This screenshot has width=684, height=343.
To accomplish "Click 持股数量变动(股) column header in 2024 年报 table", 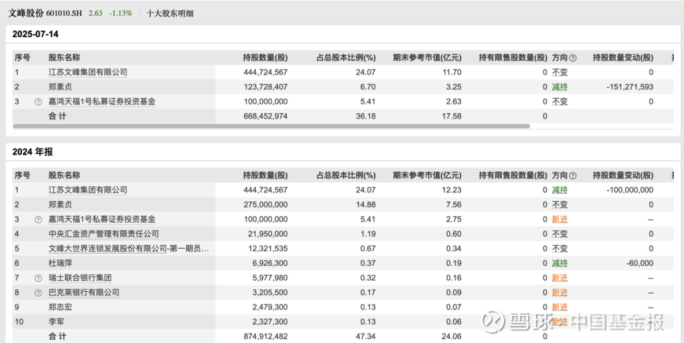I will [623, 175].
